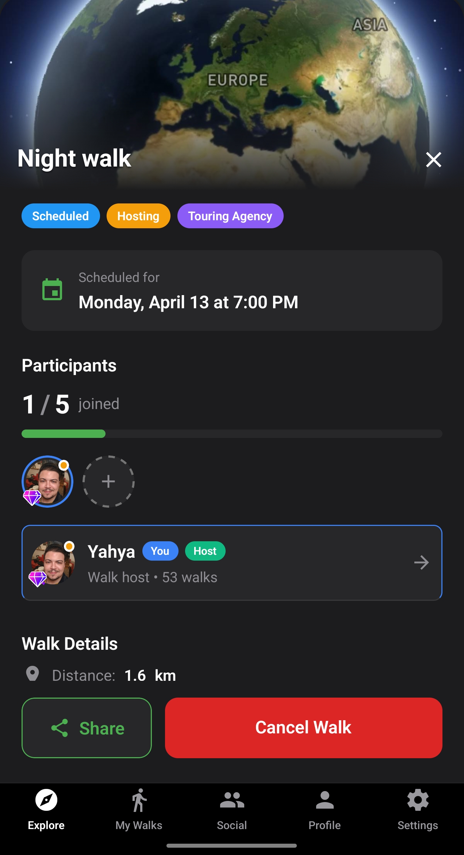Open Yahya's profile arrow
This screenshot has height=855, width=464.
pyautogui.click(x=421, y=562)
